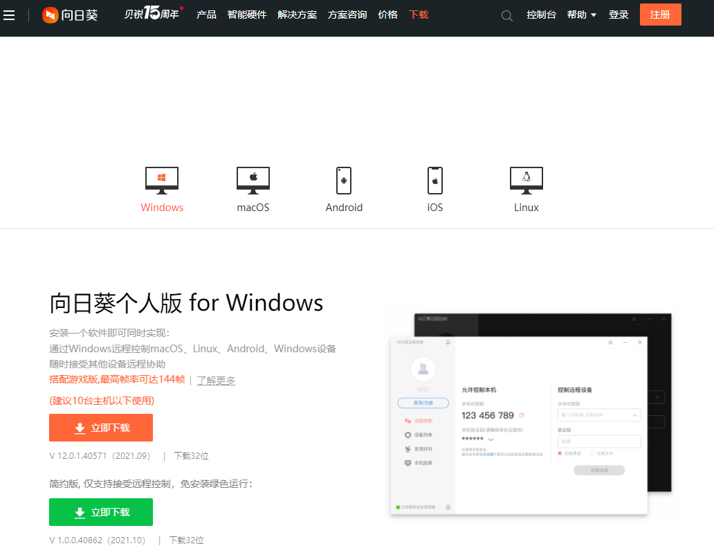Click the V 1.0.0.40862 version text

point(98,540)
